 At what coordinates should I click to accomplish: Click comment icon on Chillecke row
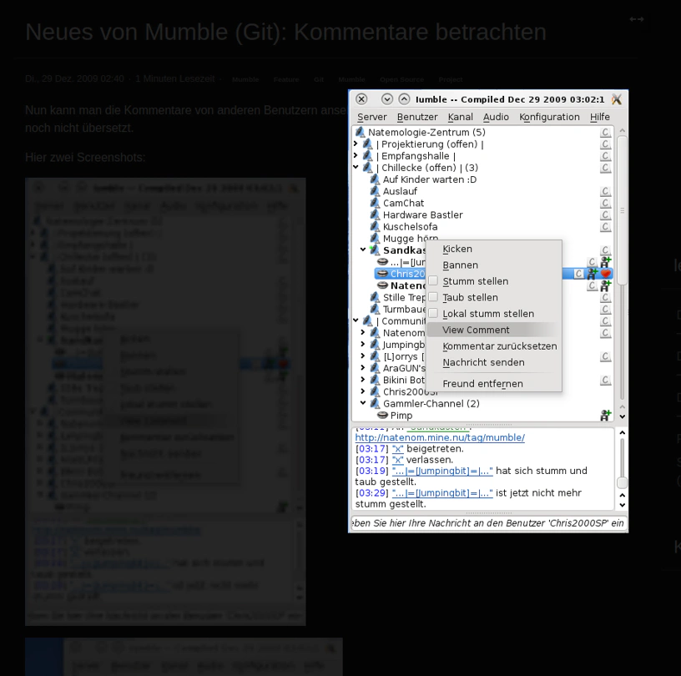tap(605, 167)
